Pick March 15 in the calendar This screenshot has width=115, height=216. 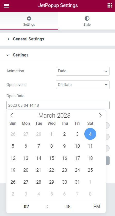52,158
